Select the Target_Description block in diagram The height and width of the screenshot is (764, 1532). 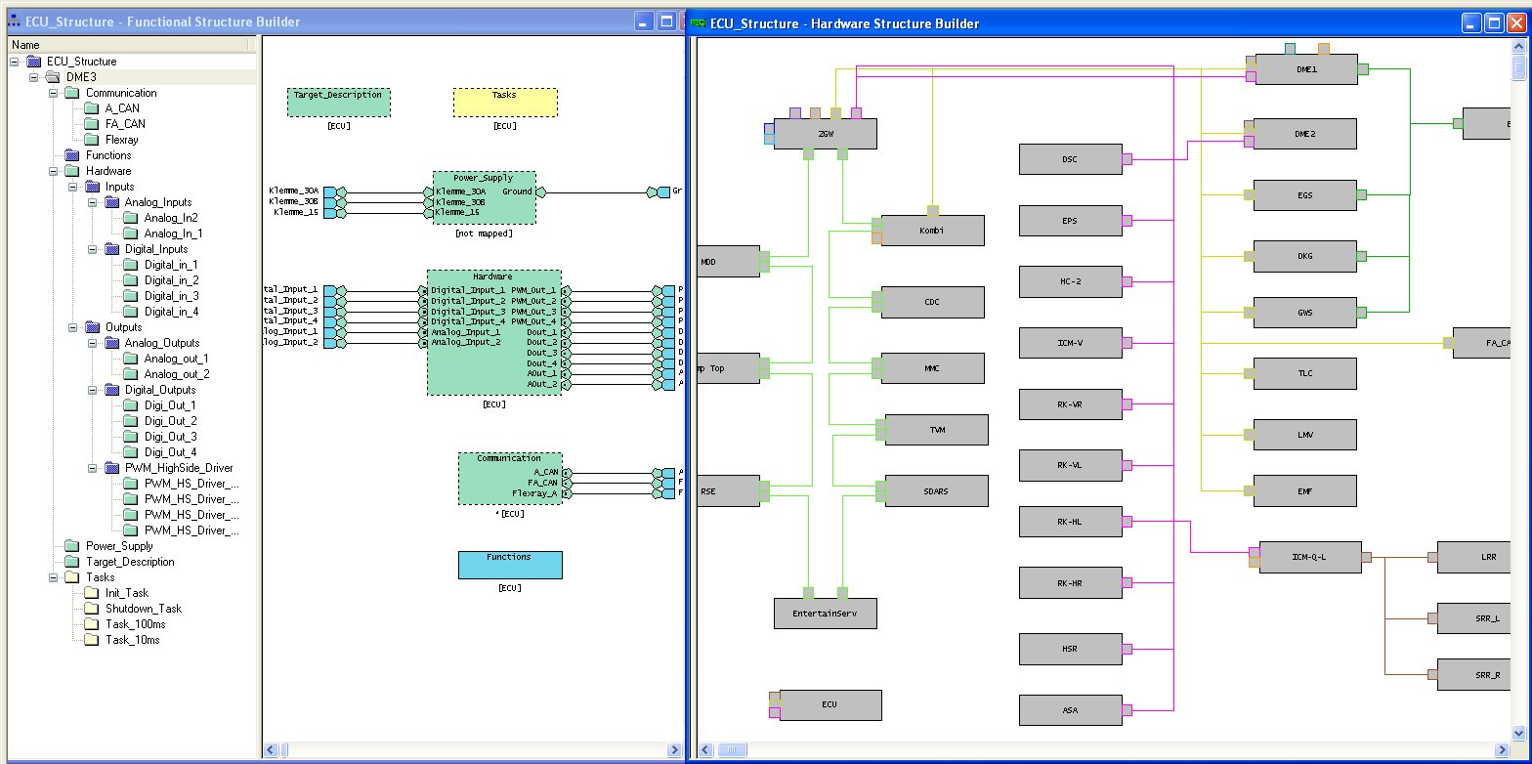tap(339, 103)
